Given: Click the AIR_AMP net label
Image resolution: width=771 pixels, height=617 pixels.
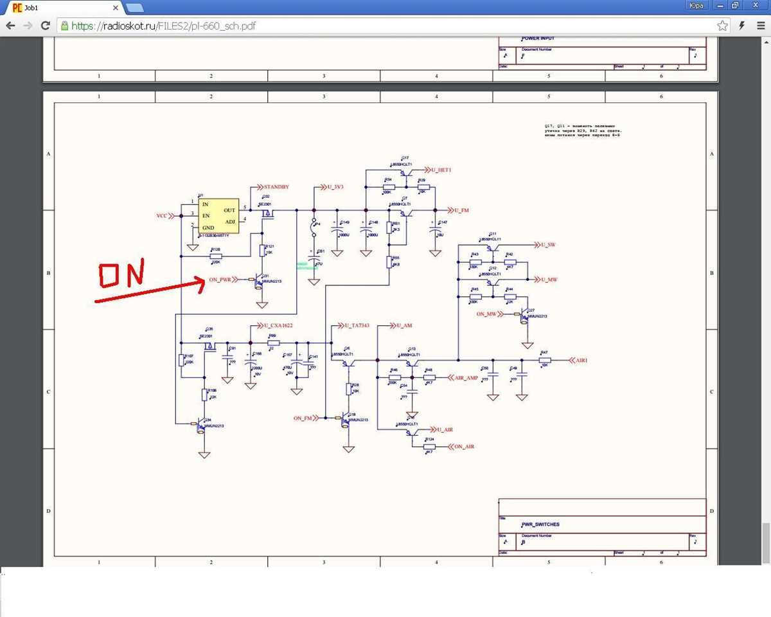Looking at the screenshot, I should point(466,378).
